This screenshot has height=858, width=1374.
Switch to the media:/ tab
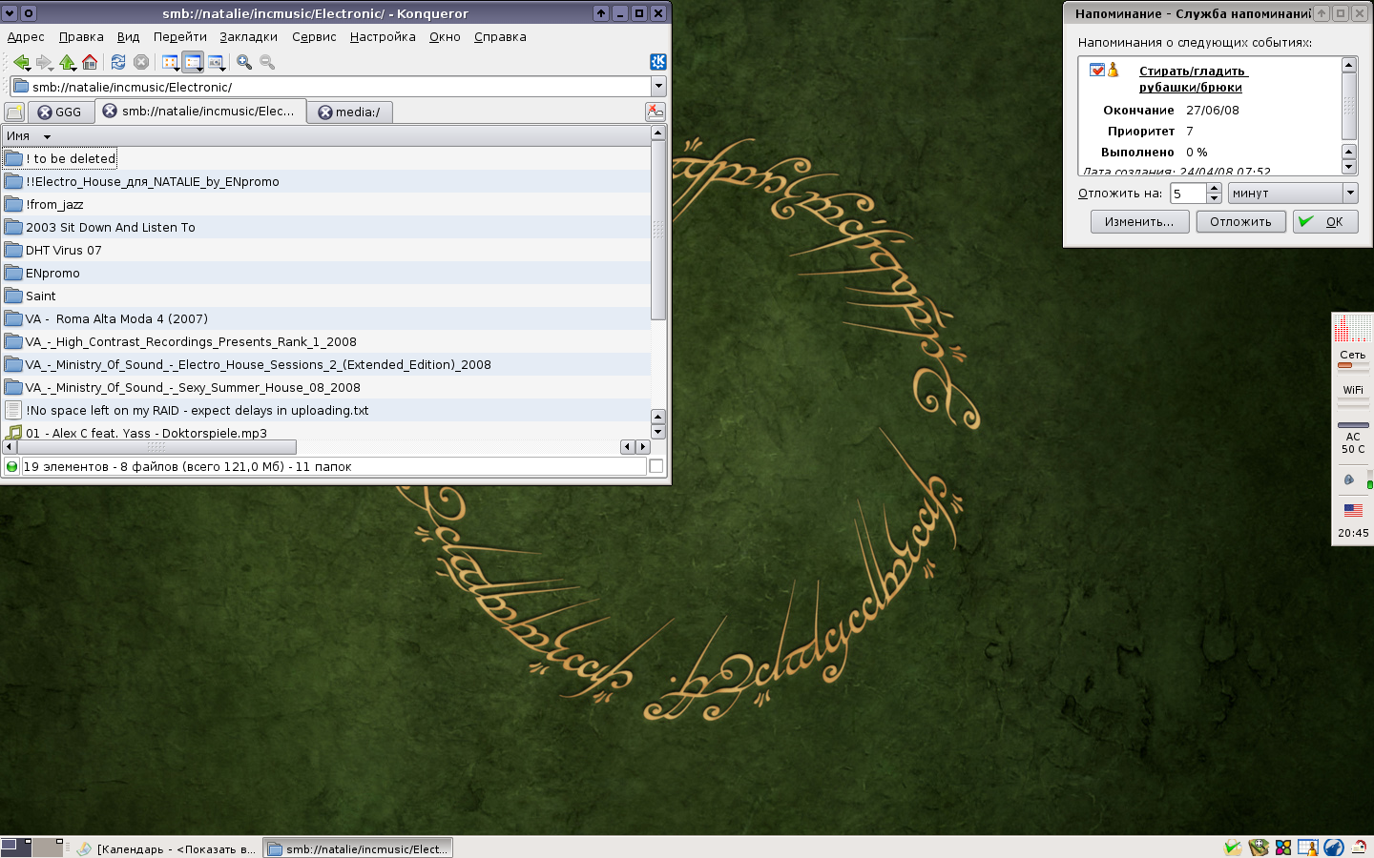point(351,112)
